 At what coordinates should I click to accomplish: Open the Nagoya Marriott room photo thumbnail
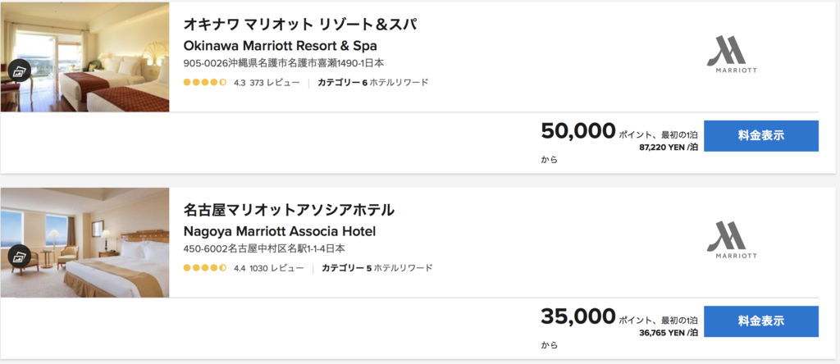pyautogui.click(x=84, y=243)
